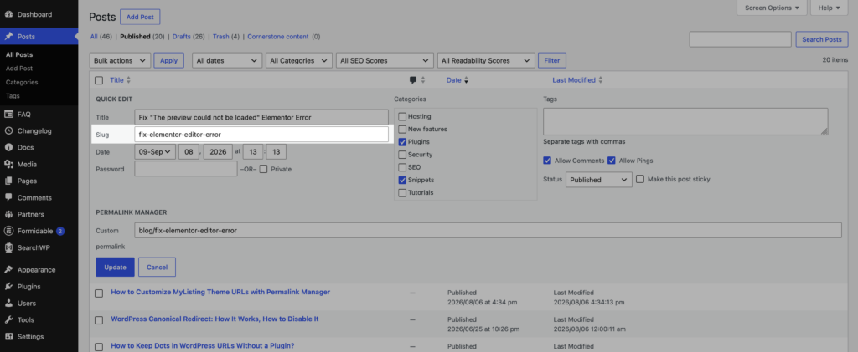The image size is (858, 352).
Task: Check the Tutorials category
Action: tap(402, 192)
